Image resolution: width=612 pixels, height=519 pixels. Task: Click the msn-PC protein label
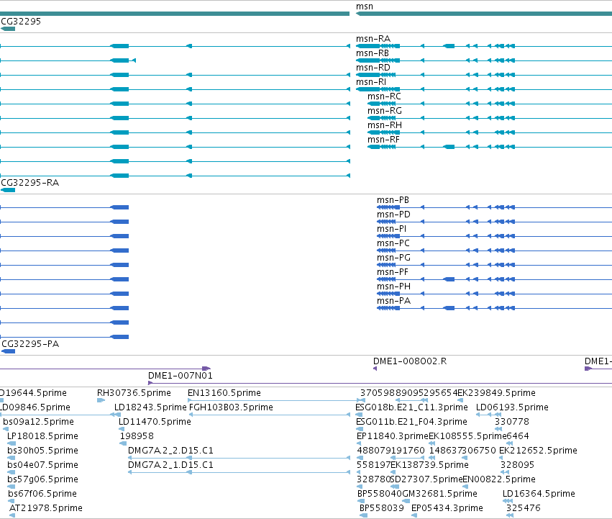[x=393, y=243]
